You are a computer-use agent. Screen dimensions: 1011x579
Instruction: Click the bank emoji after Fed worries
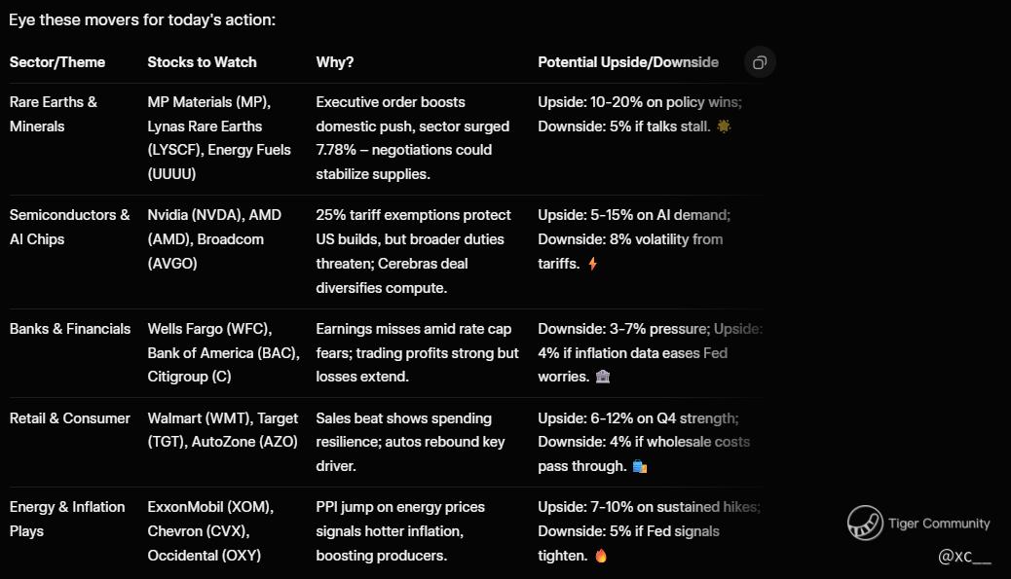click(602, 377)
